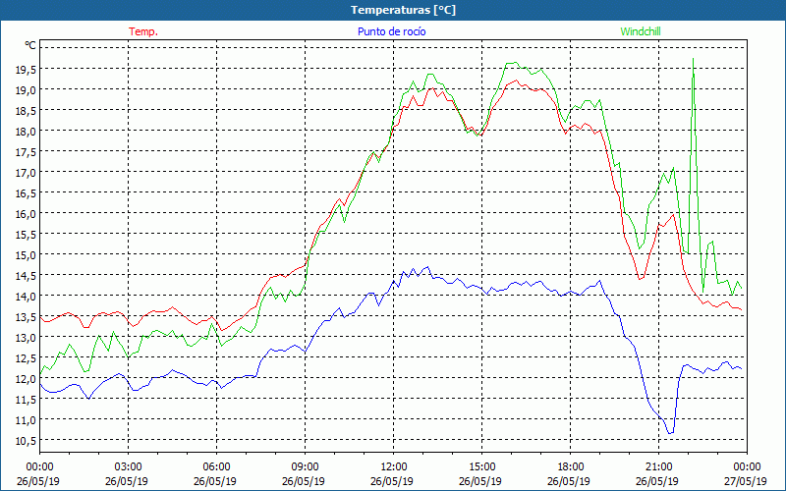
Task: Click the 09:00 time axis label
Action: tap(305, 467)
